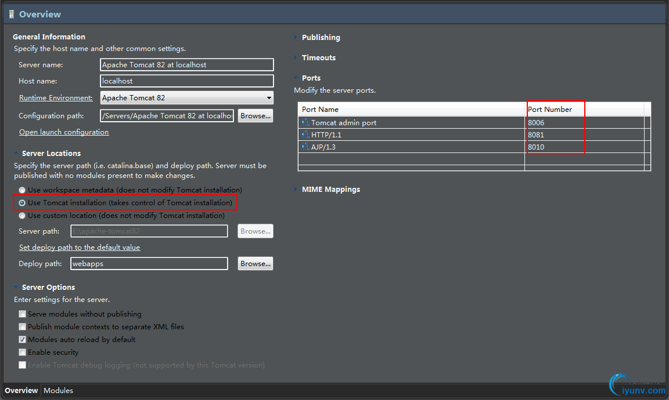Select the Tomcat admin port name
The image size is (669, 400).
coord(344,123)
